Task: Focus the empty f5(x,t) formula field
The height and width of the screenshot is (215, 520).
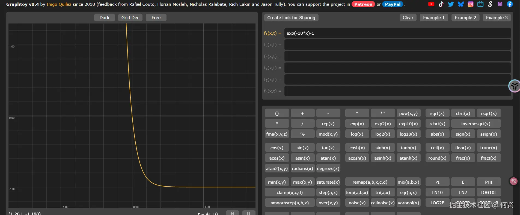Action: click(x=397, y=79)
